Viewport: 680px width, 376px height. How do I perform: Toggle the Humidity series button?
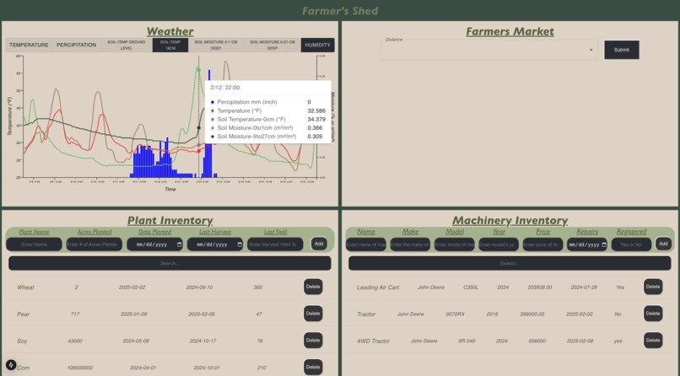click(x=317, y=45)
